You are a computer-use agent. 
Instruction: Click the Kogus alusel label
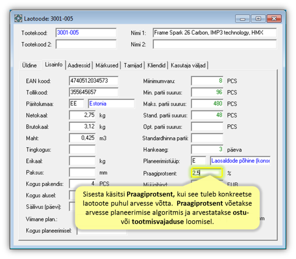click(x=41, y=195)
